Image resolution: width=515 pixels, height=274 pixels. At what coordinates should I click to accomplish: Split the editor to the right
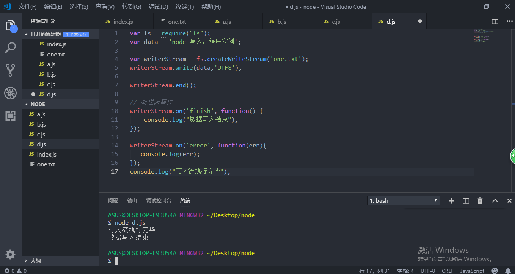495,22
